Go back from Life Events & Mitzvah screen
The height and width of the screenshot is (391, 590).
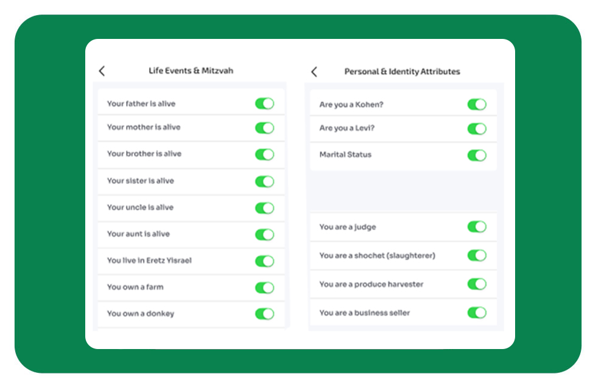click(x=102, y=71)
